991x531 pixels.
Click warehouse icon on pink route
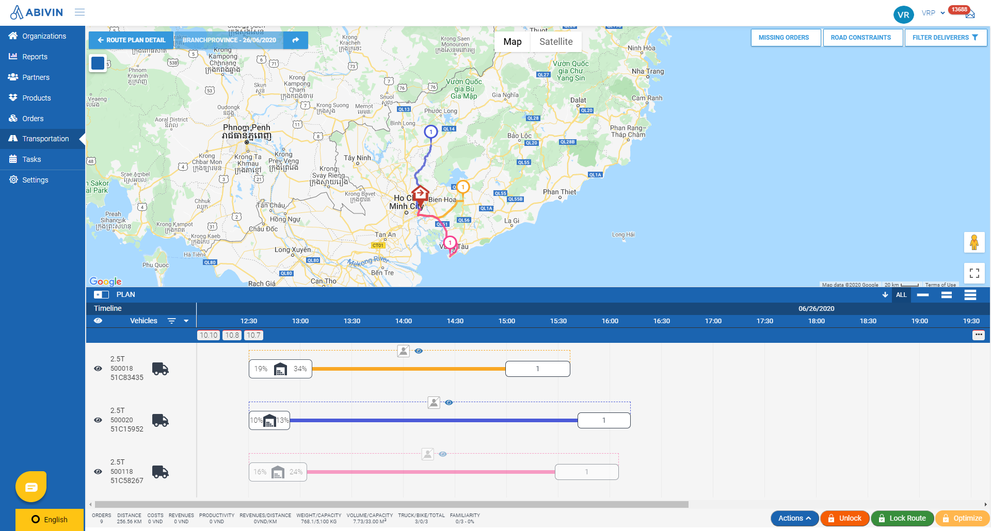coord(278,472)
